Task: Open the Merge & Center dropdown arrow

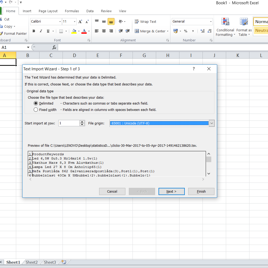Action: (x=168, y=31)
